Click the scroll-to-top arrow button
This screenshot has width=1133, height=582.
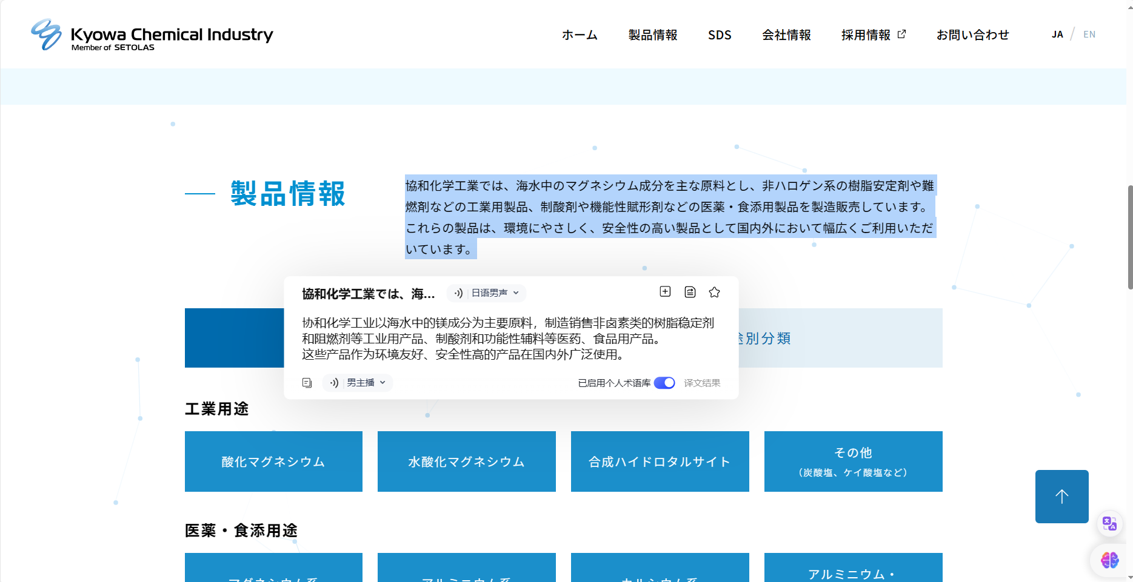1061,497
